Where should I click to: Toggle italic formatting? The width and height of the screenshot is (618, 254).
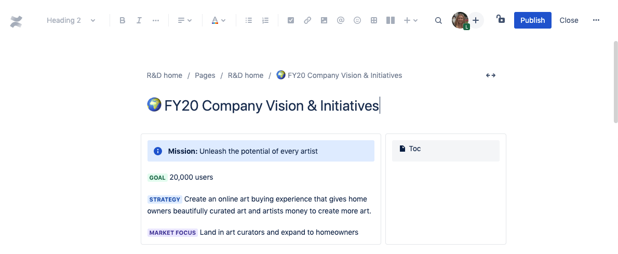click(139, 20)
